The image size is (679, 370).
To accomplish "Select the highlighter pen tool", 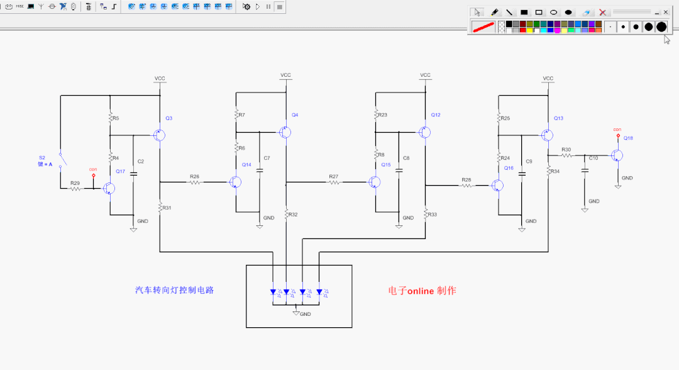I will 496,12.
